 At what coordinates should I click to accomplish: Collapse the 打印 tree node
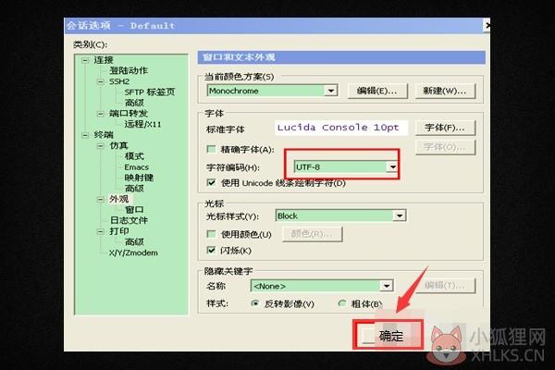tap(101, 231)
